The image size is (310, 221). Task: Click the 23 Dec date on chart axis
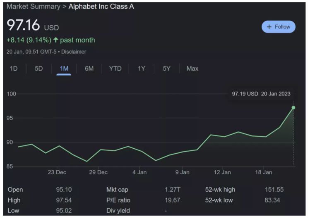tap(57, 172)
